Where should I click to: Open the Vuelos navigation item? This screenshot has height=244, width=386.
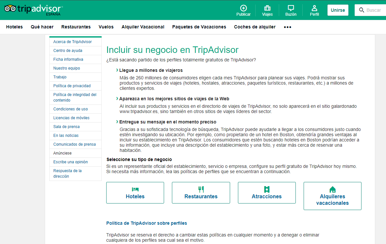[106, 27]
